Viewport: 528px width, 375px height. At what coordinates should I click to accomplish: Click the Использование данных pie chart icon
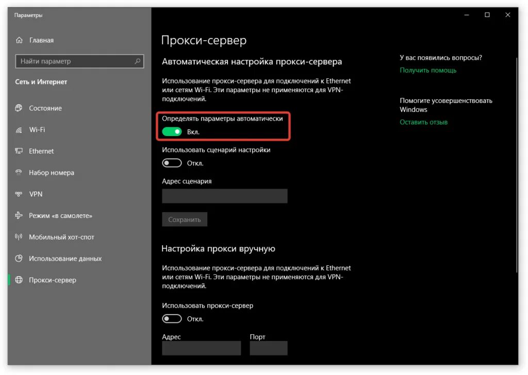[19, 258]
